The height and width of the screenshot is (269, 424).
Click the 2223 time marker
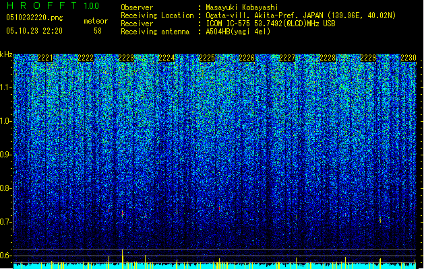126,58
